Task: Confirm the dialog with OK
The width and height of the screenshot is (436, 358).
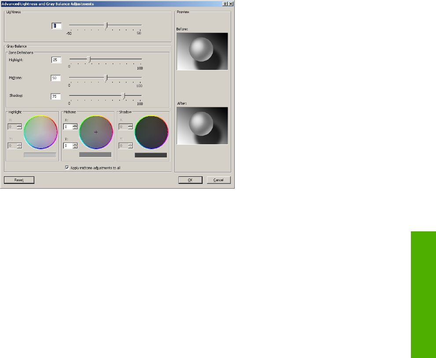Action: tap(190, 180)
